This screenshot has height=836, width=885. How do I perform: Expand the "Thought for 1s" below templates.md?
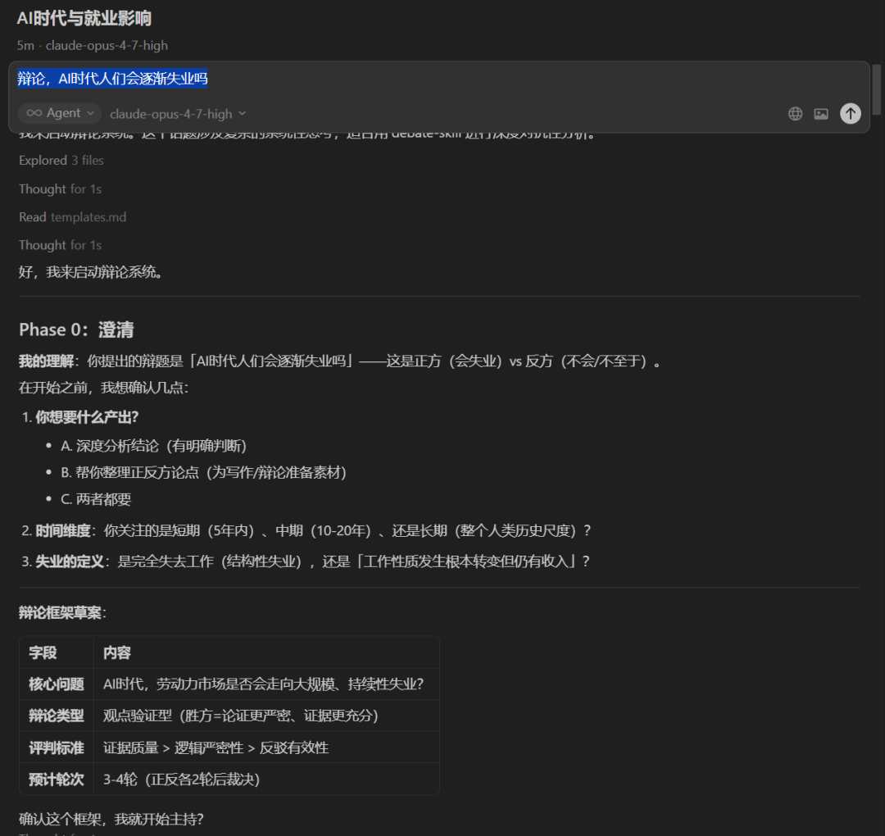pos(60,245)
